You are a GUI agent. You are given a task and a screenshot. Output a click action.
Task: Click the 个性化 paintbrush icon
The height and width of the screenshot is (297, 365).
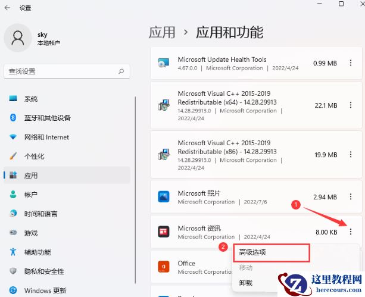13,156
